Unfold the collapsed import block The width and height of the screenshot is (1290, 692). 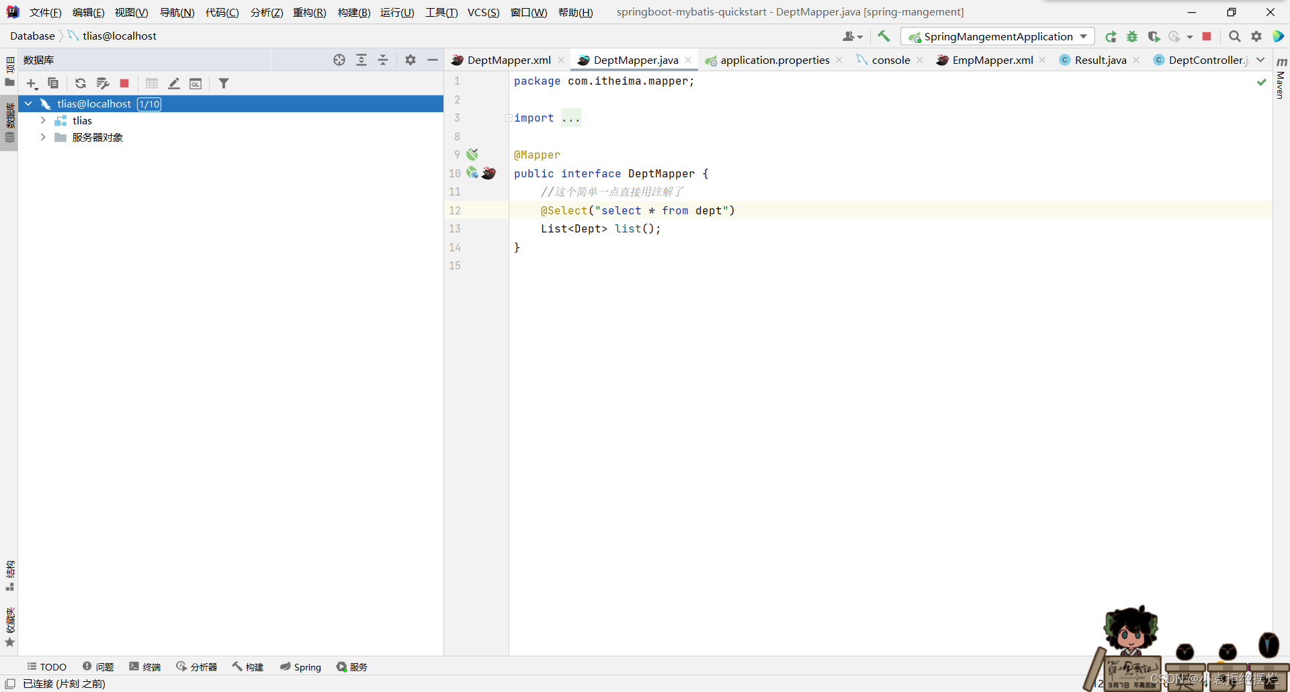pyautogui.click(x=509, y=118)
